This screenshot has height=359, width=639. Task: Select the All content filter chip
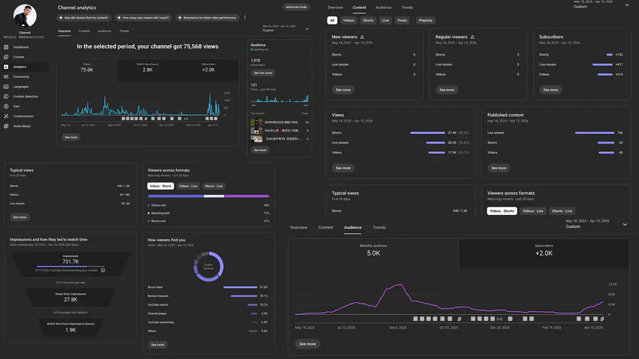coord(332,20)
